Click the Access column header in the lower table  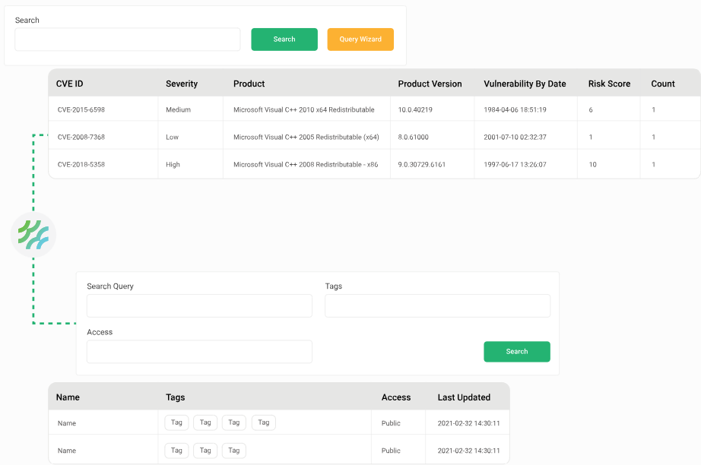pos(396,397)
